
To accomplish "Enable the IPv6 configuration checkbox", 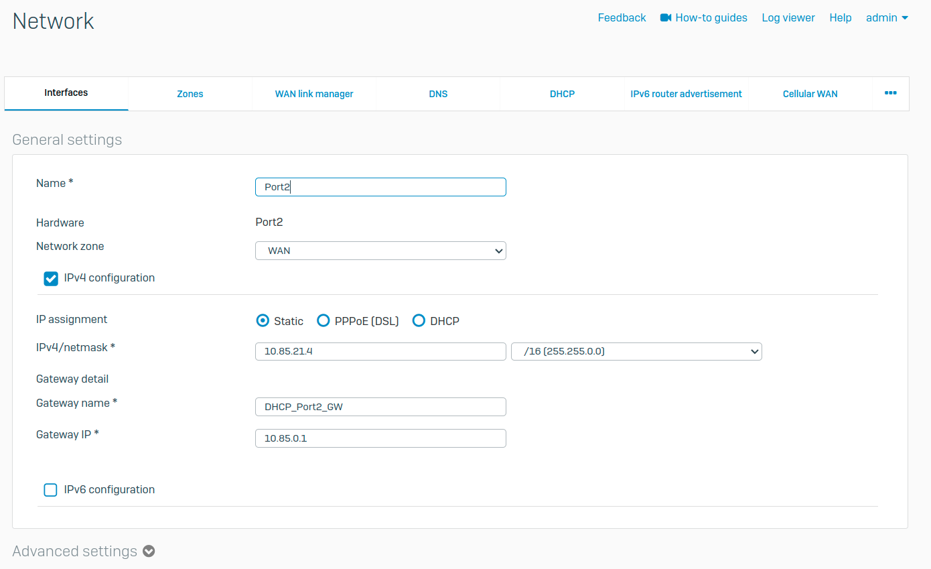I will point(51,490).
